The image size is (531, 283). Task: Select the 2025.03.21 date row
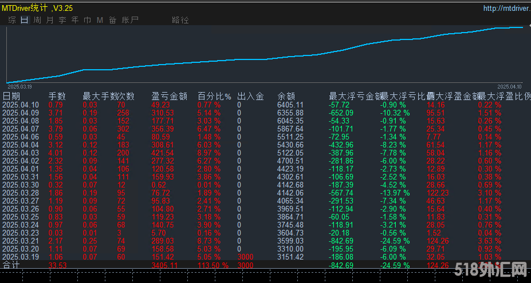click(x=21, y=241)
